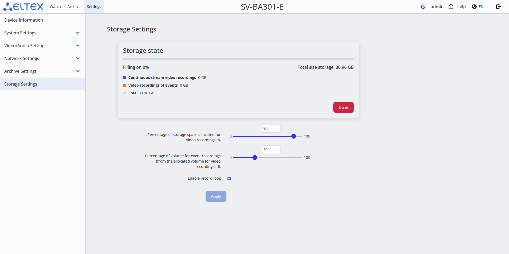Disable the Enable record loop checkbox
509x254 pixels.
(x=229, y=178)
